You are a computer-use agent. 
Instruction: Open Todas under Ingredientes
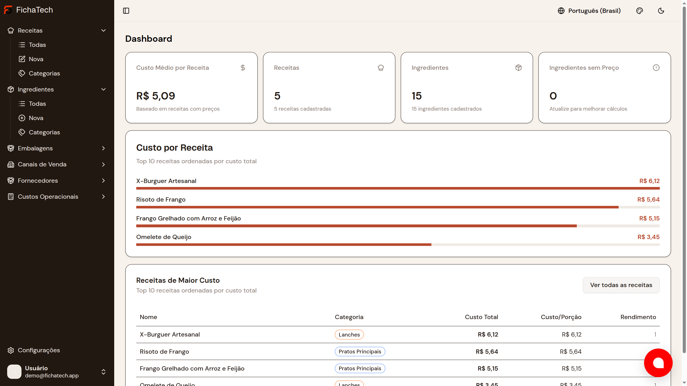coord(37,104)
